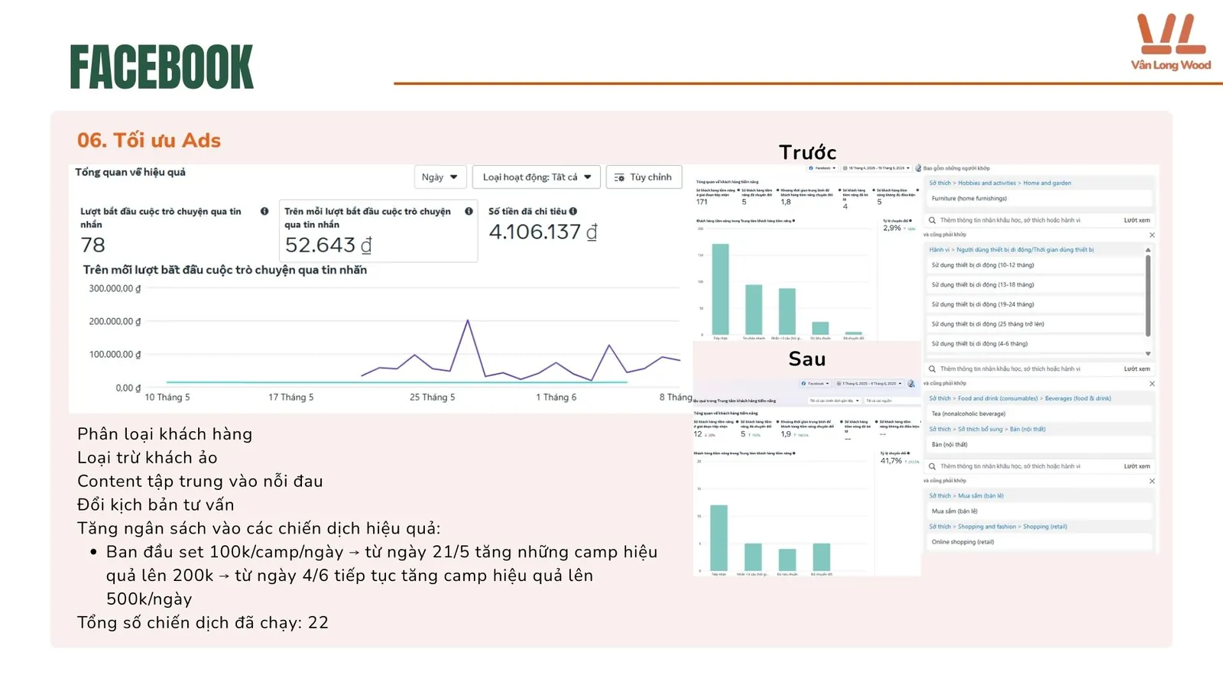Click scroll-down arrow of mobile device behavior list
Viewport: 1223px width, 688px height.
[x=1148, y=353]
